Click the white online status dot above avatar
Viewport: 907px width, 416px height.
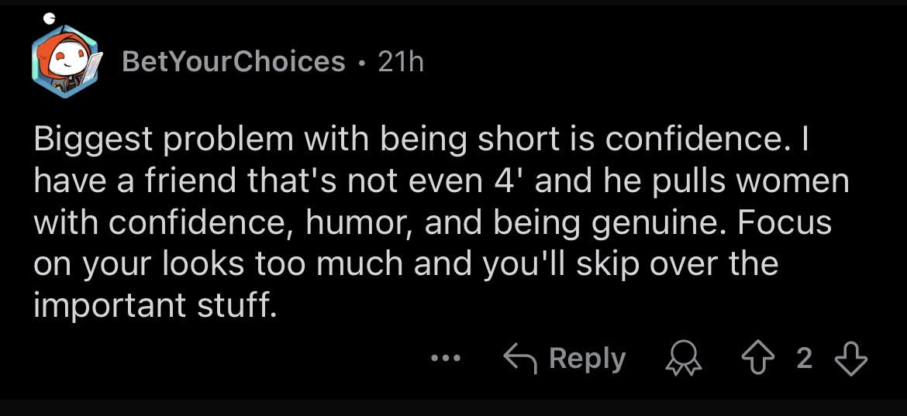pyautogui.click(x=50, y=18)
